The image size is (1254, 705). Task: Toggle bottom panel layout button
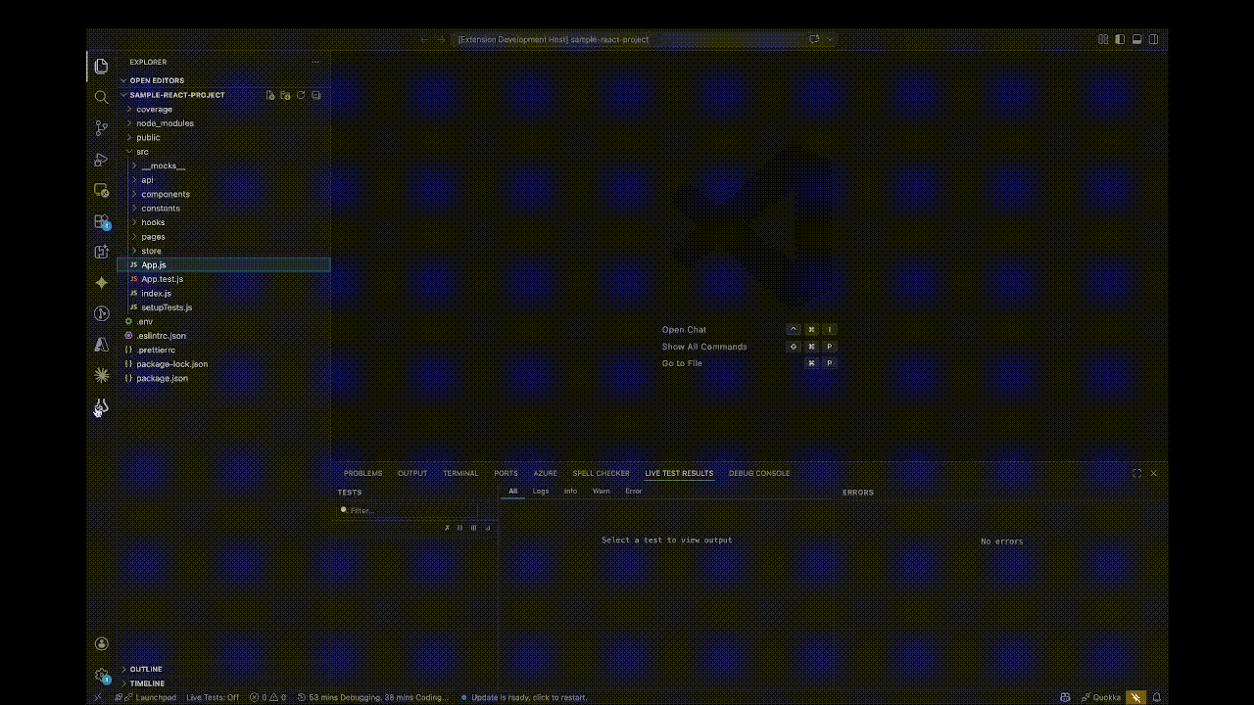coord(1136,39)
